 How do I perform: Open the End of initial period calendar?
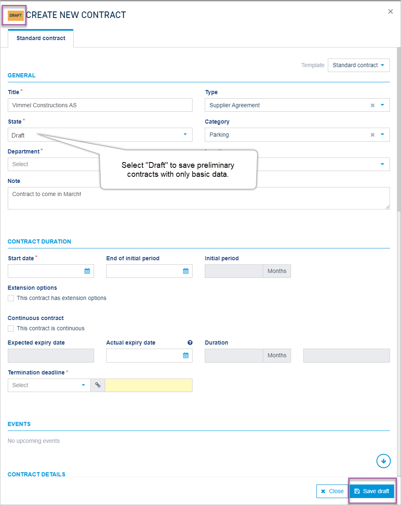tap(186, 271)
